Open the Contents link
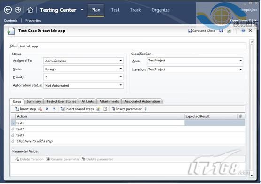The image size is (261, 184). tap(11, 20)
